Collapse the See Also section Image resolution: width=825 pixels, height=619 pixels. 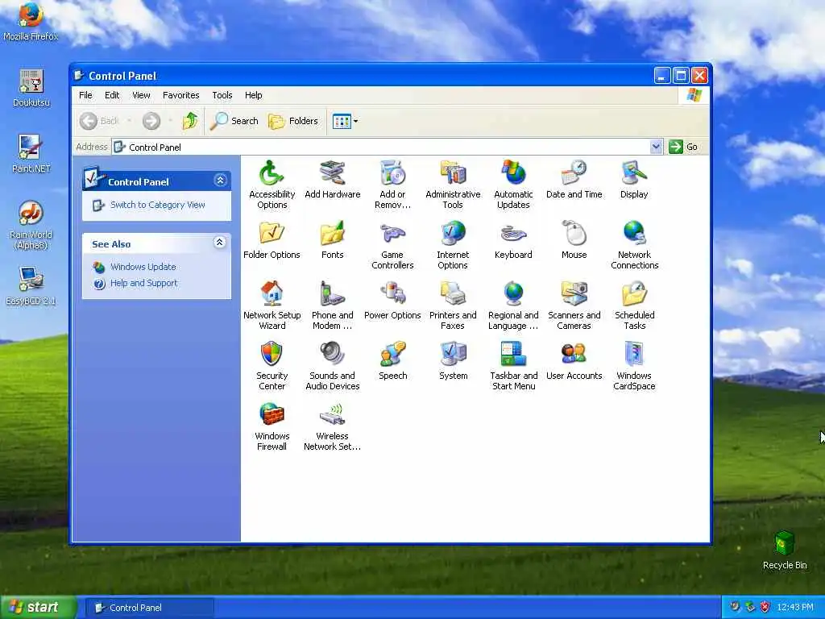[x=220, y=242]
